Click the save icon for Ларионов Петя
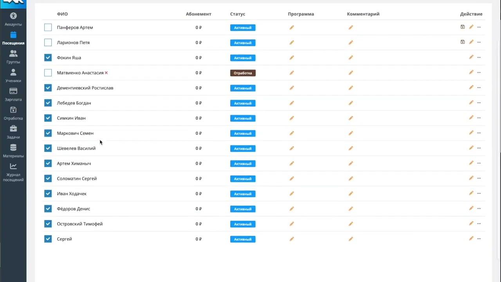This screenshot has width=501, height=282. pyautogui.click(x=463, y=42)
